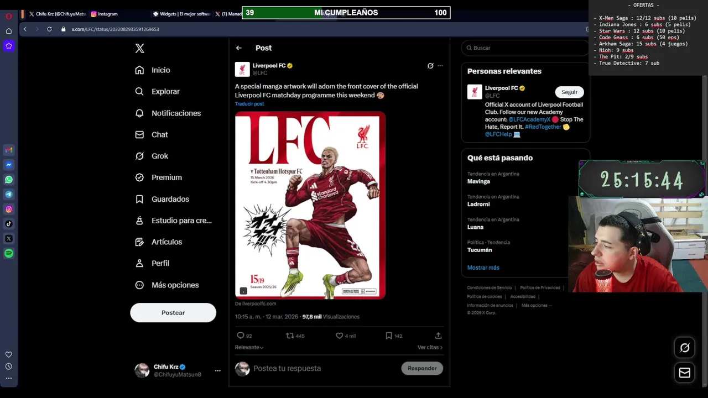Viewport: 708px width, 398px height.
Task: Open Artículos section
Action: click(x=159, y=242)
